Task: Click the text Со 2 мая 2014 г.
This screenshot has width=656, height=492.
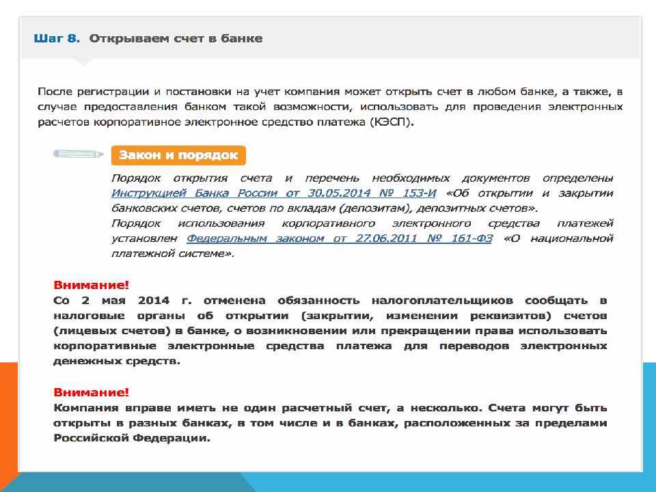Action: pyautogui.click(x=122, y=301)
